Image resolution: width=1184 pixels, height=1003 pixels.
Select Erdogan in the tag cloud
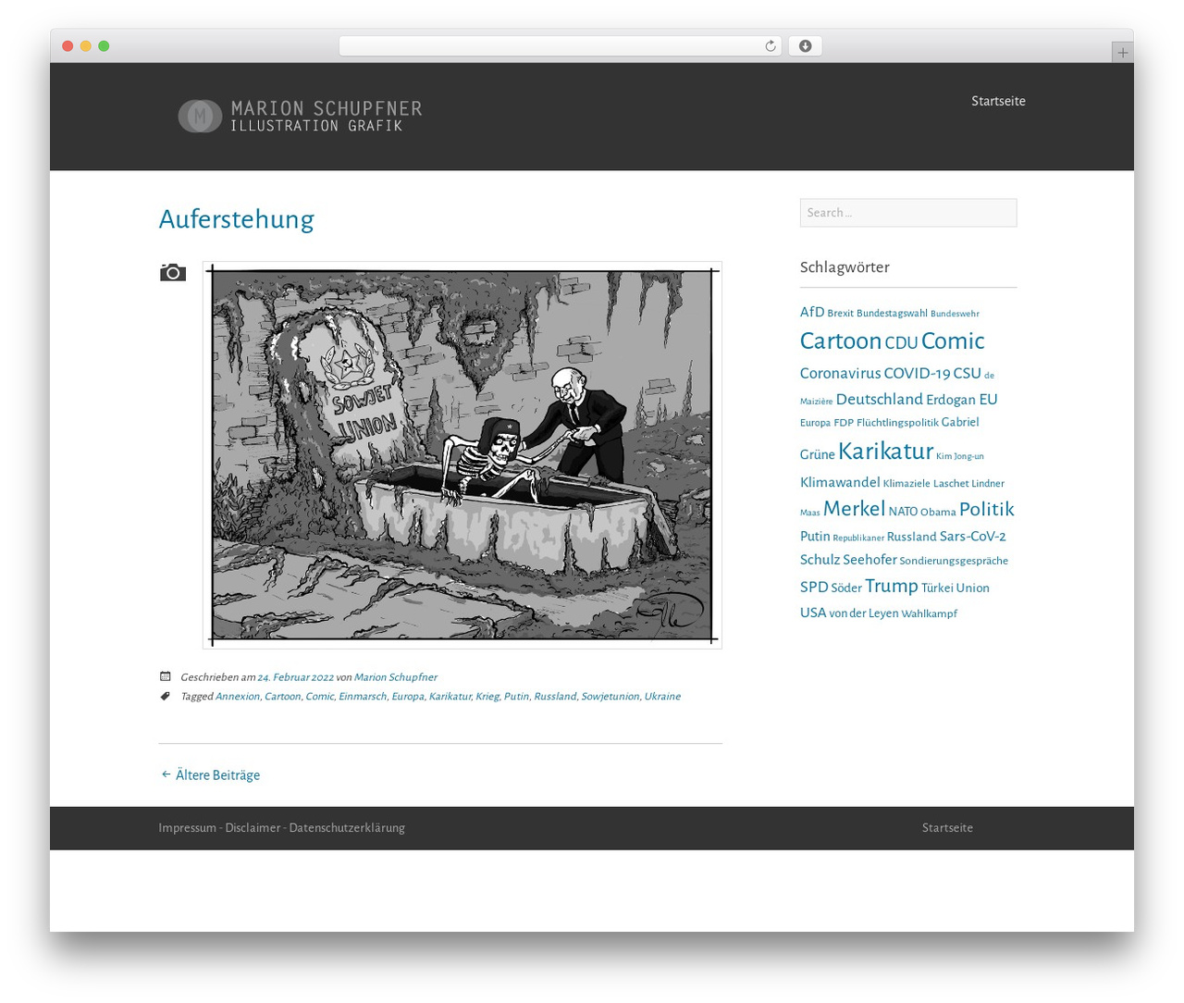coord(951,400)
